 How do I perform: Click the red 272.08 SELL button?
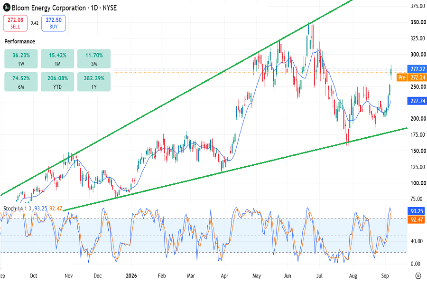pos(15,23)
